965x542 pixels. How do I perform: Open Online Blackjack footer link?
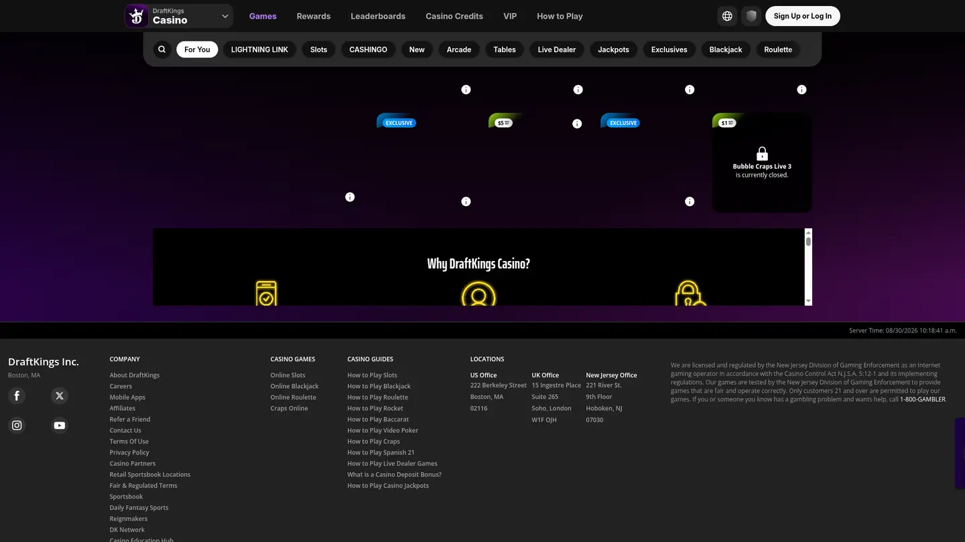tap(295, 386)
